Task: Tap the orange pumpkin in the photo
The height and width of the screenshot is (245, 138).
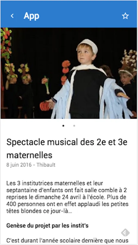Action: 44,106
